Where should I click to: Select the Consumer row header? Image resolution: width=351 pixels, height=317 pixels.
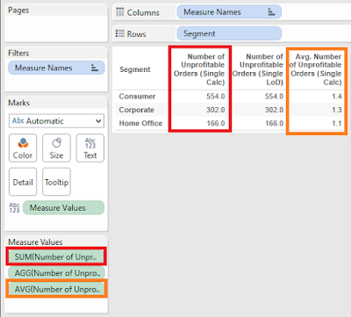(137, 97)
